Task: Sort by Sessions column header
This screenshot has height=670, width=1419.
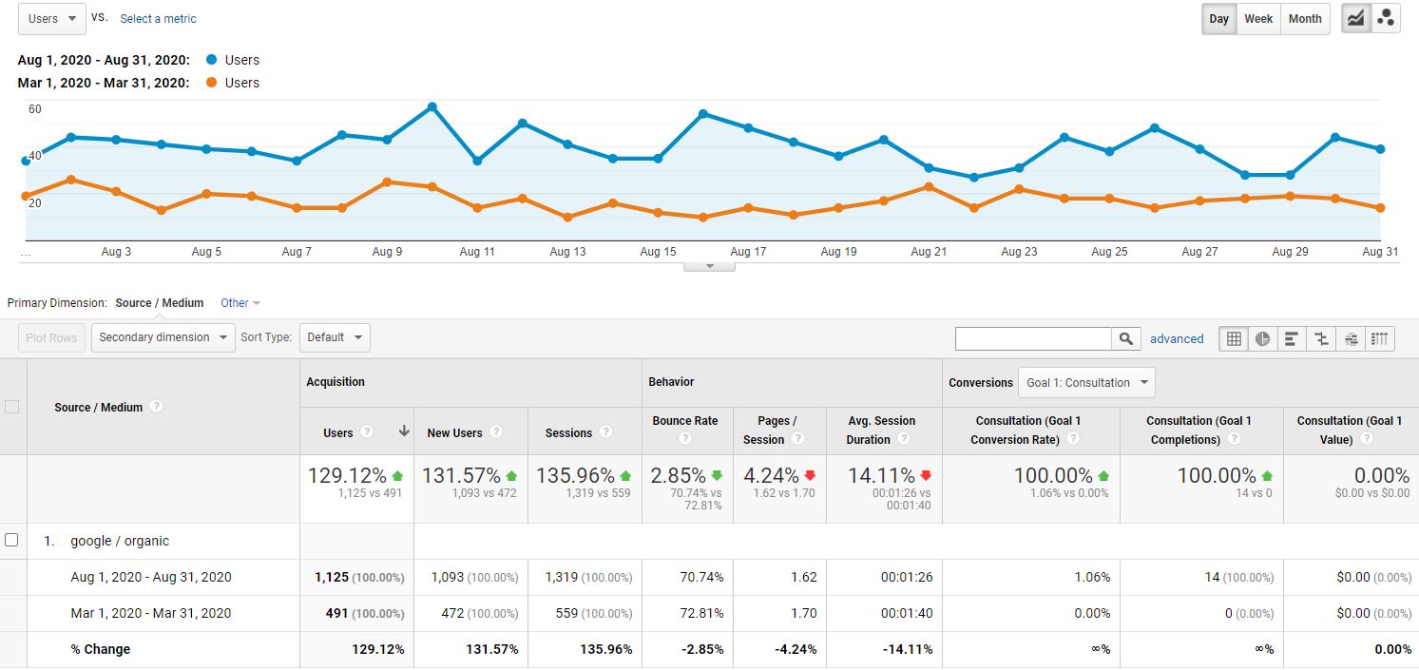Action: coord(568,432)
